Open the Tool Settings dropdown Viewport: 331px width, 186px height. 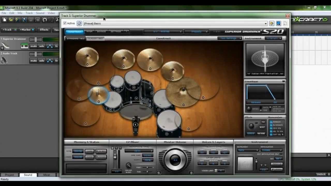click(230, 38)
